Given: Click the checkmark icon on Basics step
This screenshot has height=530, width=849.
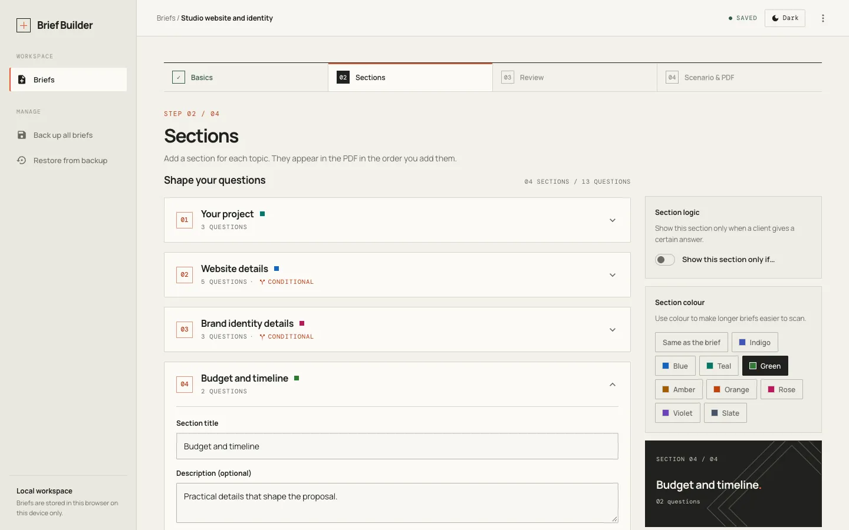Looking at the screenshot, I should [179, 77].
